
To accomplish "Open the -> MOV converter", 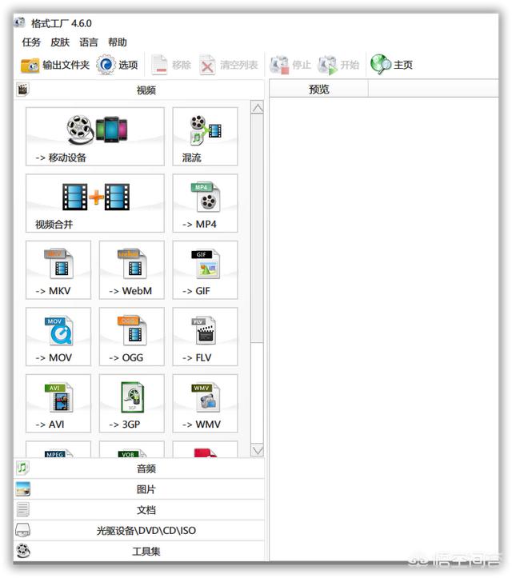I will click(58, 337).
